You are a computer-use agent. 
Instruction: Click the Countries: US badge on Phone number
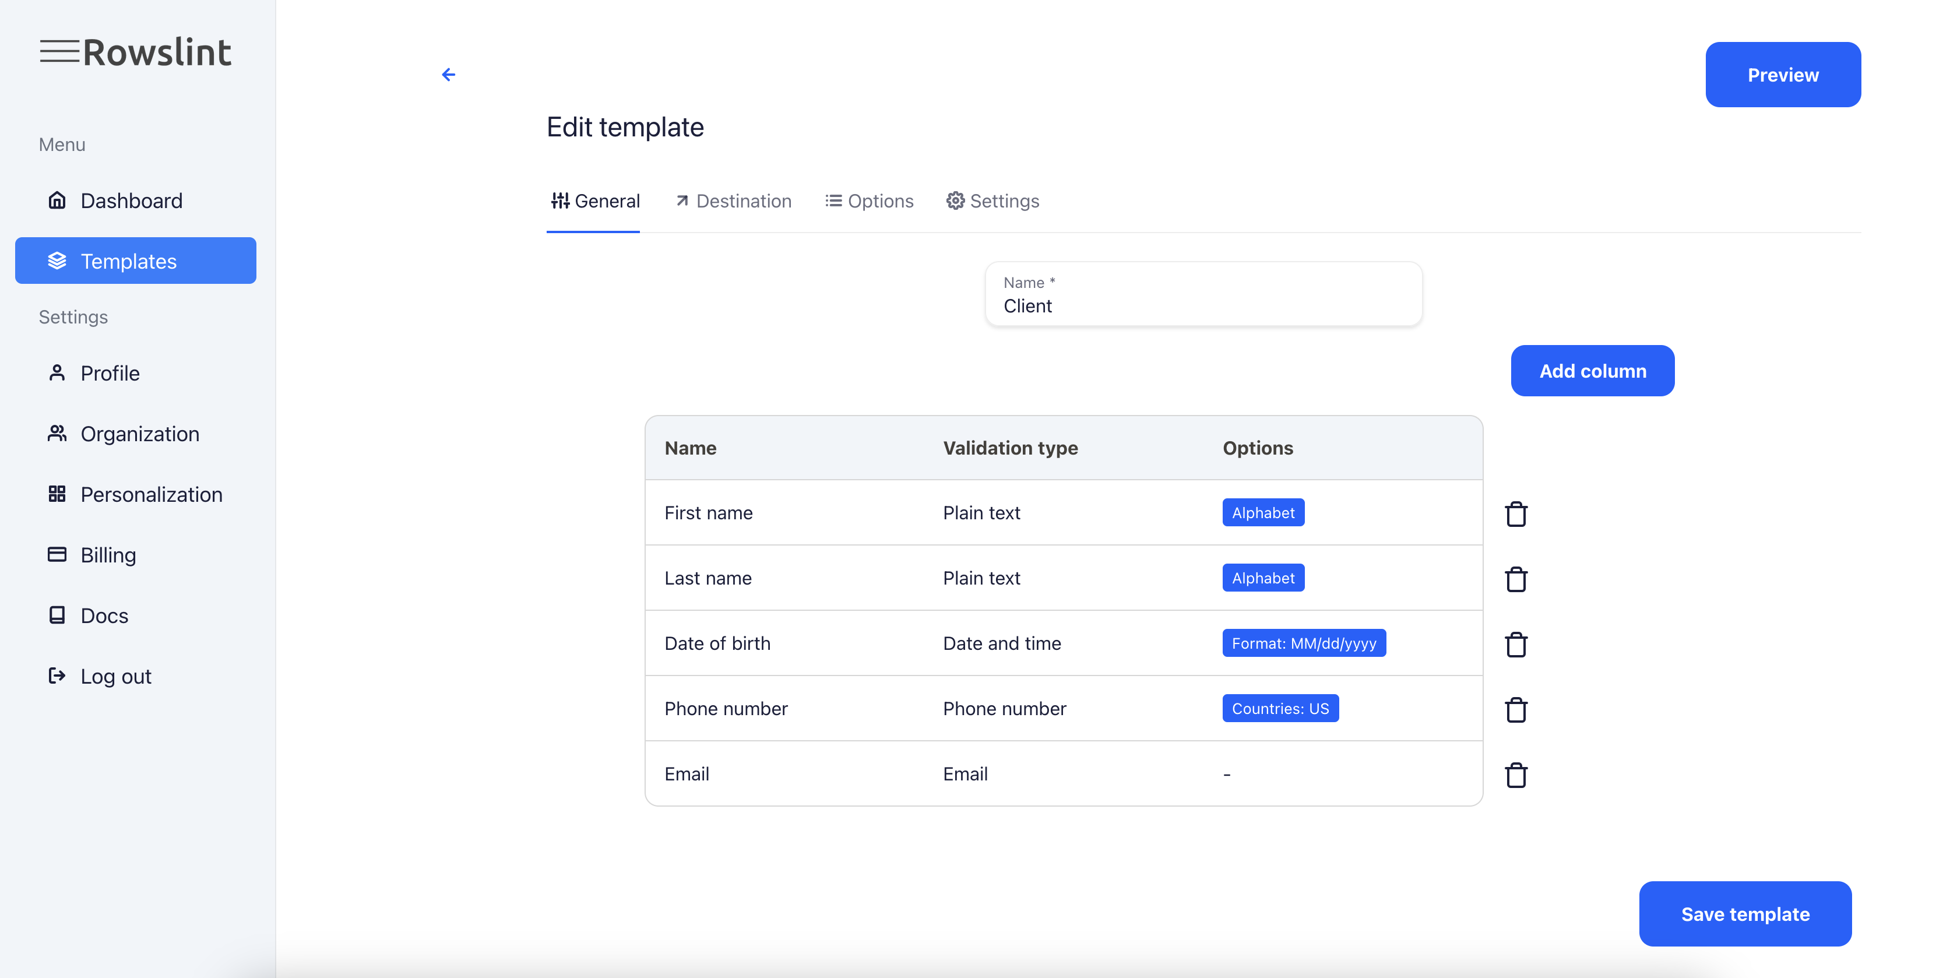[x=1279, y=708]
